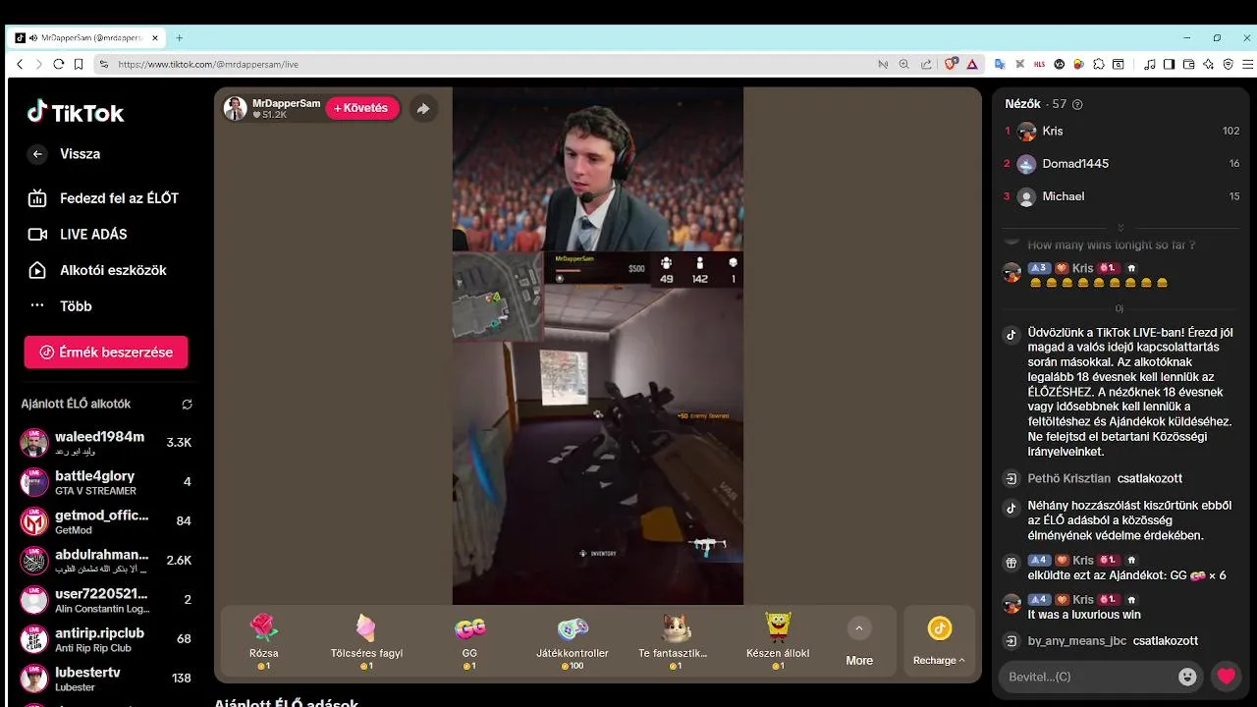Image resolution: width=1257 pixels, height=707 pixels.
Task: Click the chat input field Bevitel
Action: pos(1089,677)
